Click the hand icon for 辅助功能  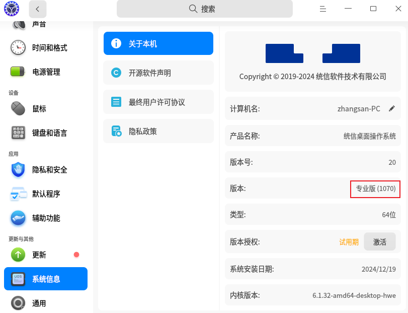pyautogui.click(x=18, y=218)
